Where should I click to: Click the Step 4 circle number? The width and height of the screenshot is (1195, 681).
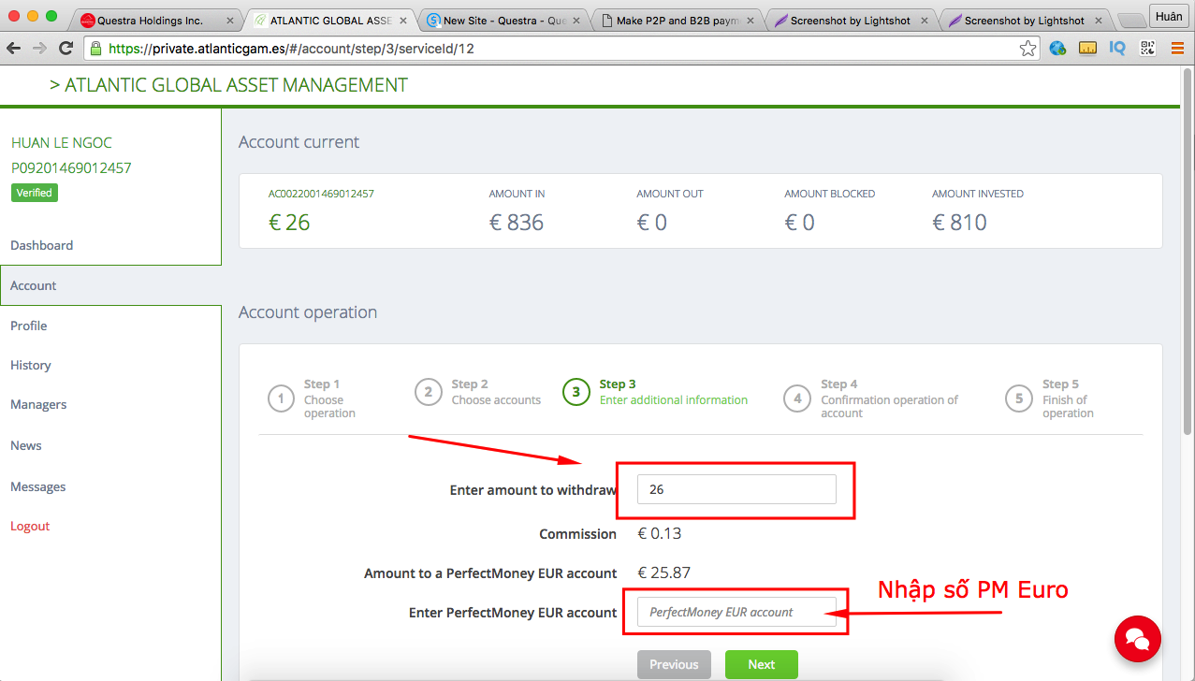tap(797, 398)
